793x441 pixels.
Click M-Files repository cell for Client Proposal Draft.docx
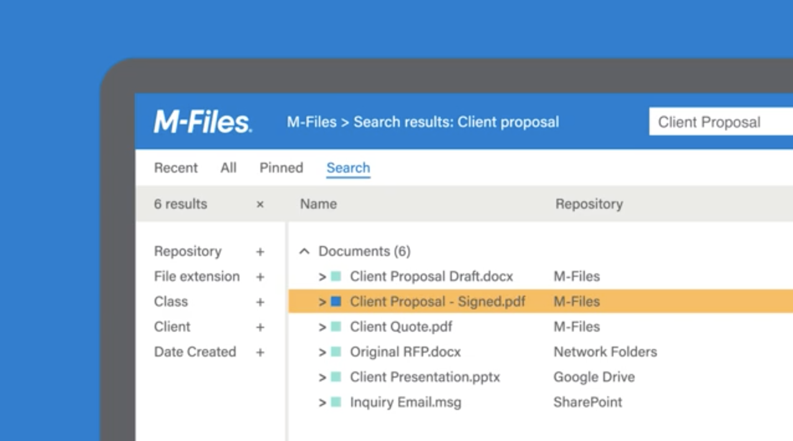pos(577,276)
